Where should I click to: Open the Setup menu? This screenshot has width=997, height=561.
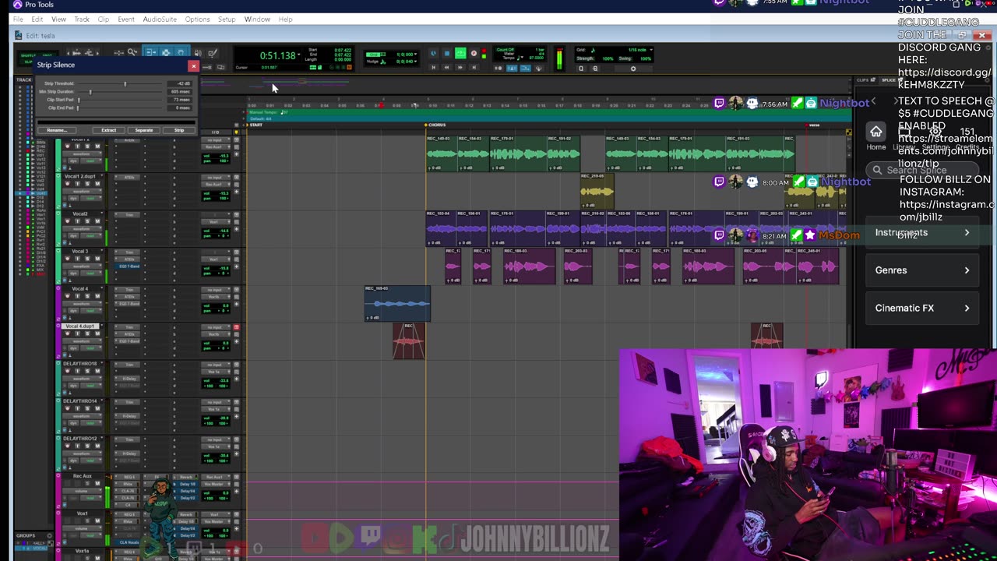pyautogui.click(x=227, y=19)
